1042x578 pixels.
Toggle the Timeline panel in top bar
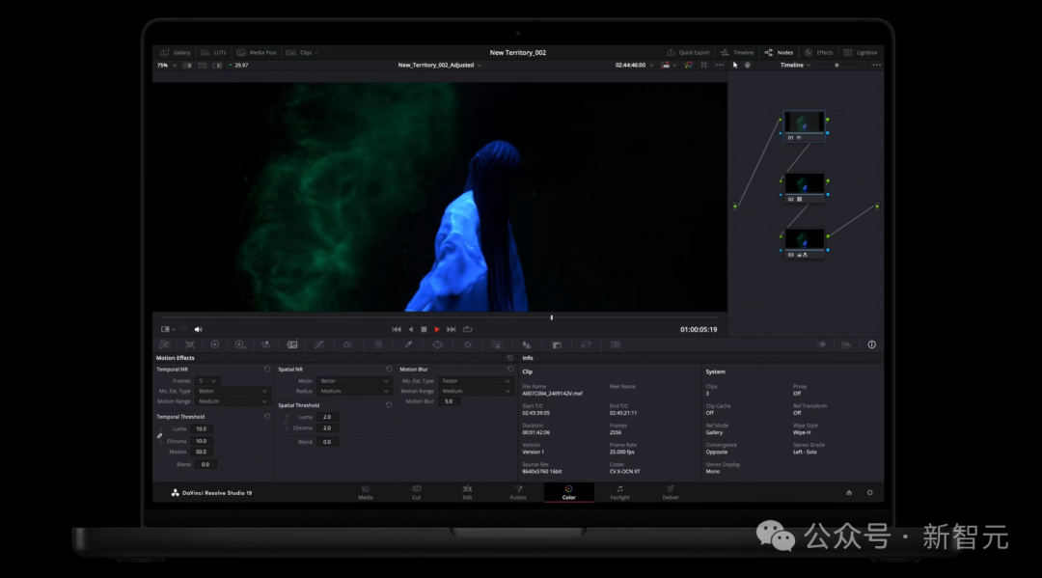point(737,52)
